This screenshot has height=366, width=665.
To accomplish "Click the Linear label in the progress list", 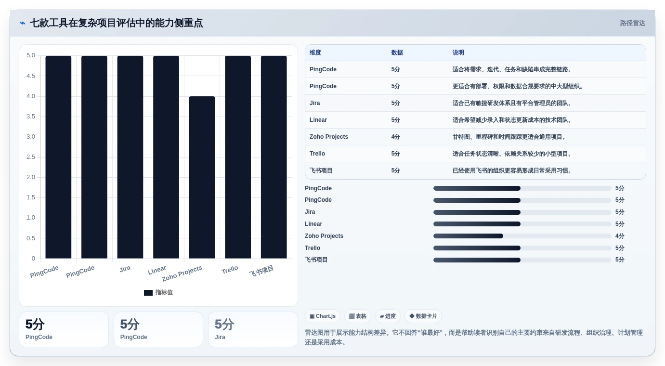I will pos(313,224).
